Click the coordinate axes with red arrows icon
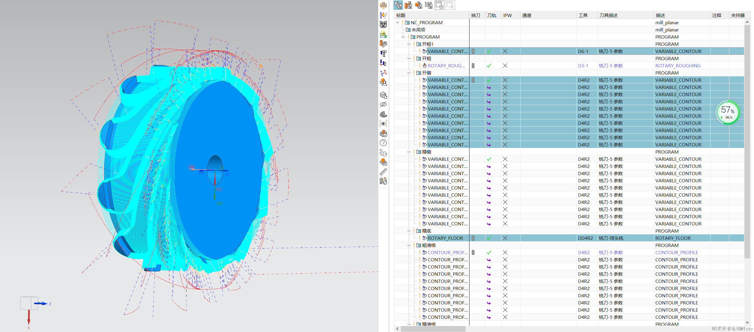Screen dimensions: 754x332 tap(383, 72)
